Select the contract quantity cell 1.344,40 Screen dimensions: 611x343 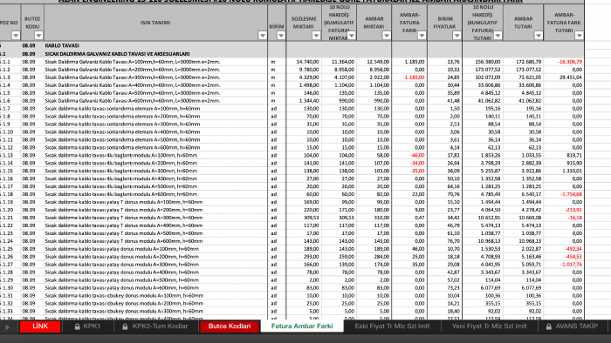click(304, 101)
